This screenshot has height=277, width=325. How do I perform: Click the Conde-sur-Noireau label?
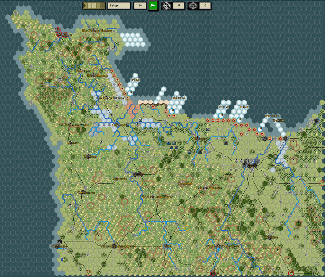tap(223, 246)
